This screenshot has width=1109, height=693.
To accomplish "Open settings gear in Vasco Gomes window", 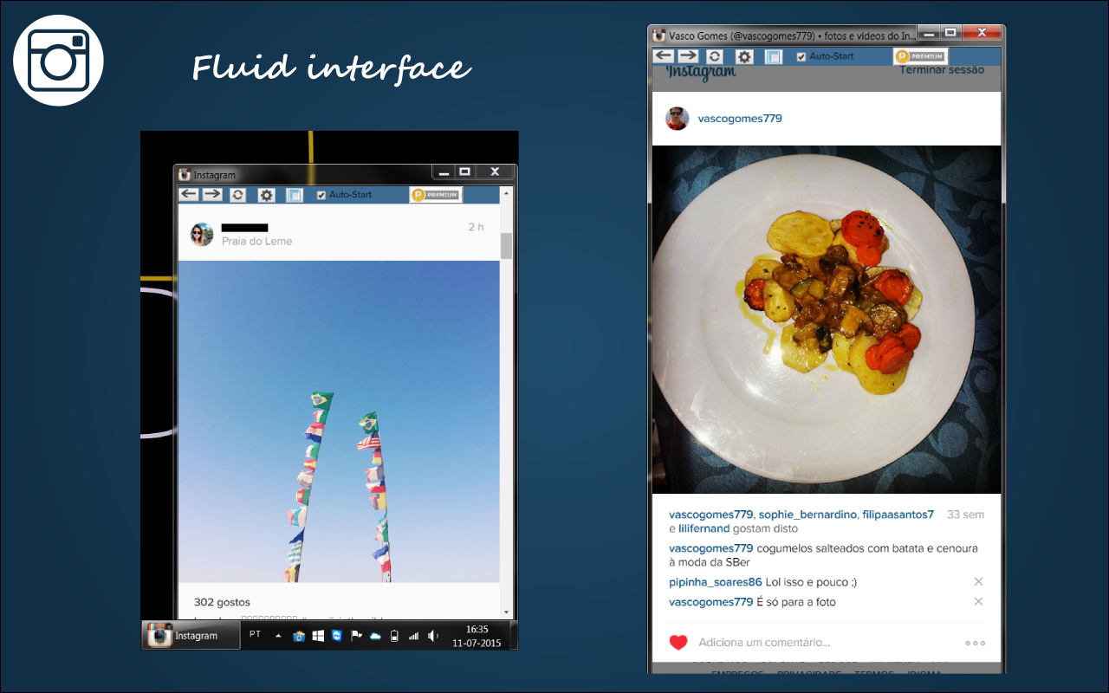I will click(x=744, y=56).
